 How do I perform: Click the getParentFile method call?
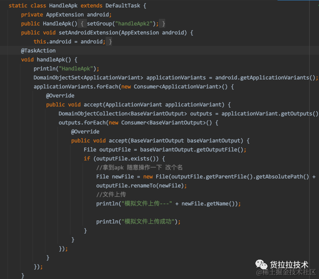[x=226, y=177]
